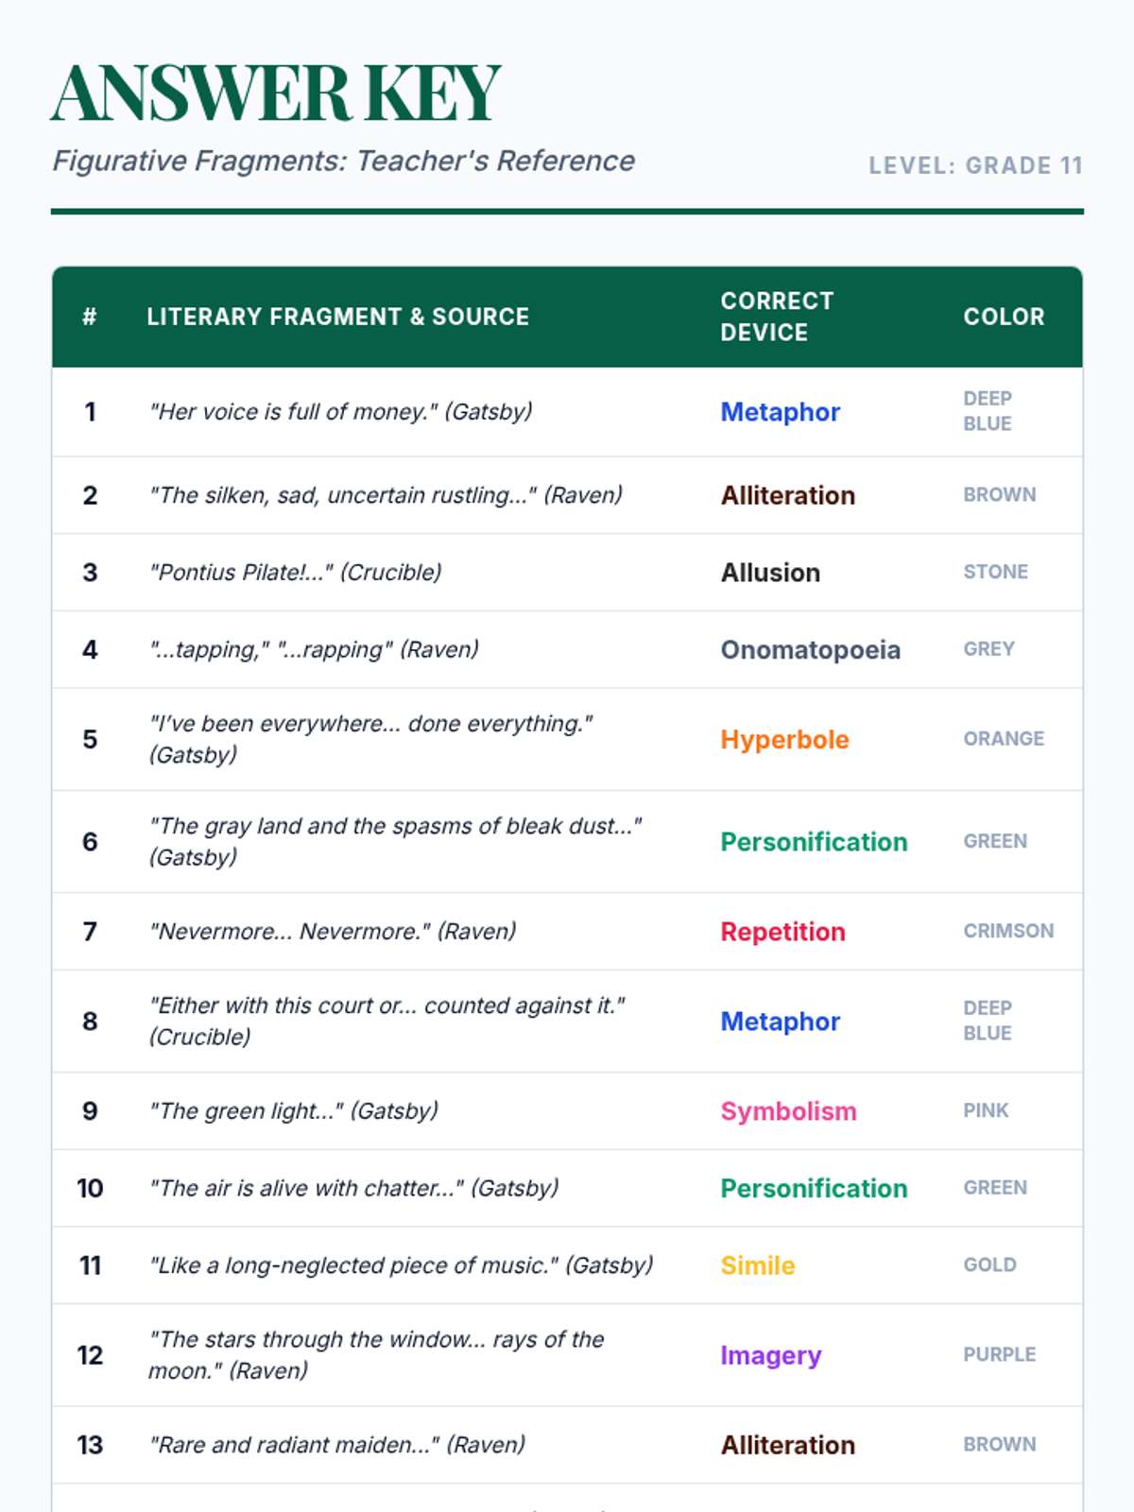Screen dimensions: 1134x1512
Task: Select the gold Simile label
Action: (x=758, y=1265)
